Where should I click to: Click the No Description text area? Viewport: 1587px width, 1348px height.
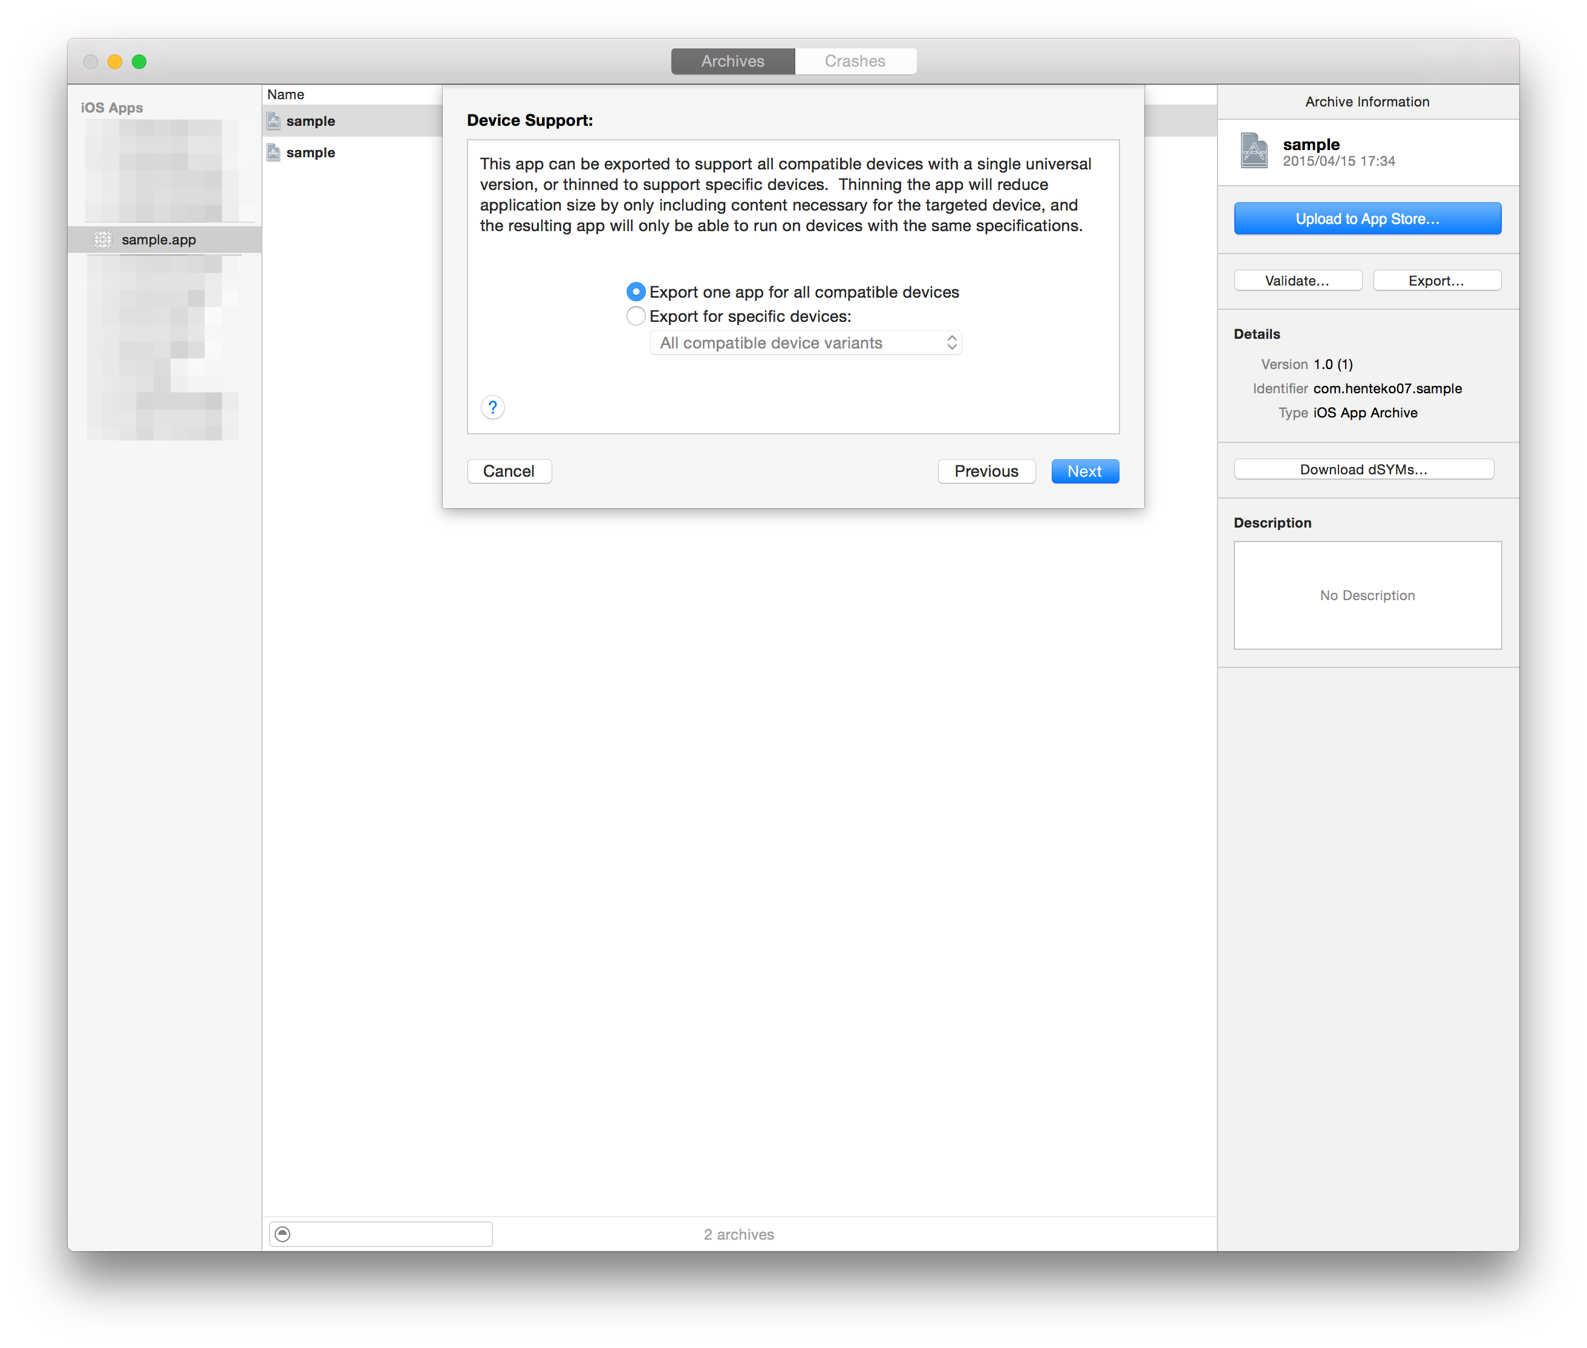tap(1366, 595)
